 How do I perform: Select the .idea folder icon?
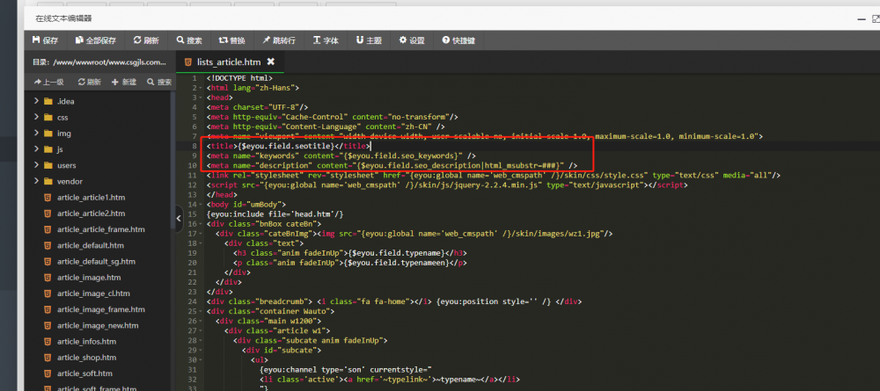[48, 101]
